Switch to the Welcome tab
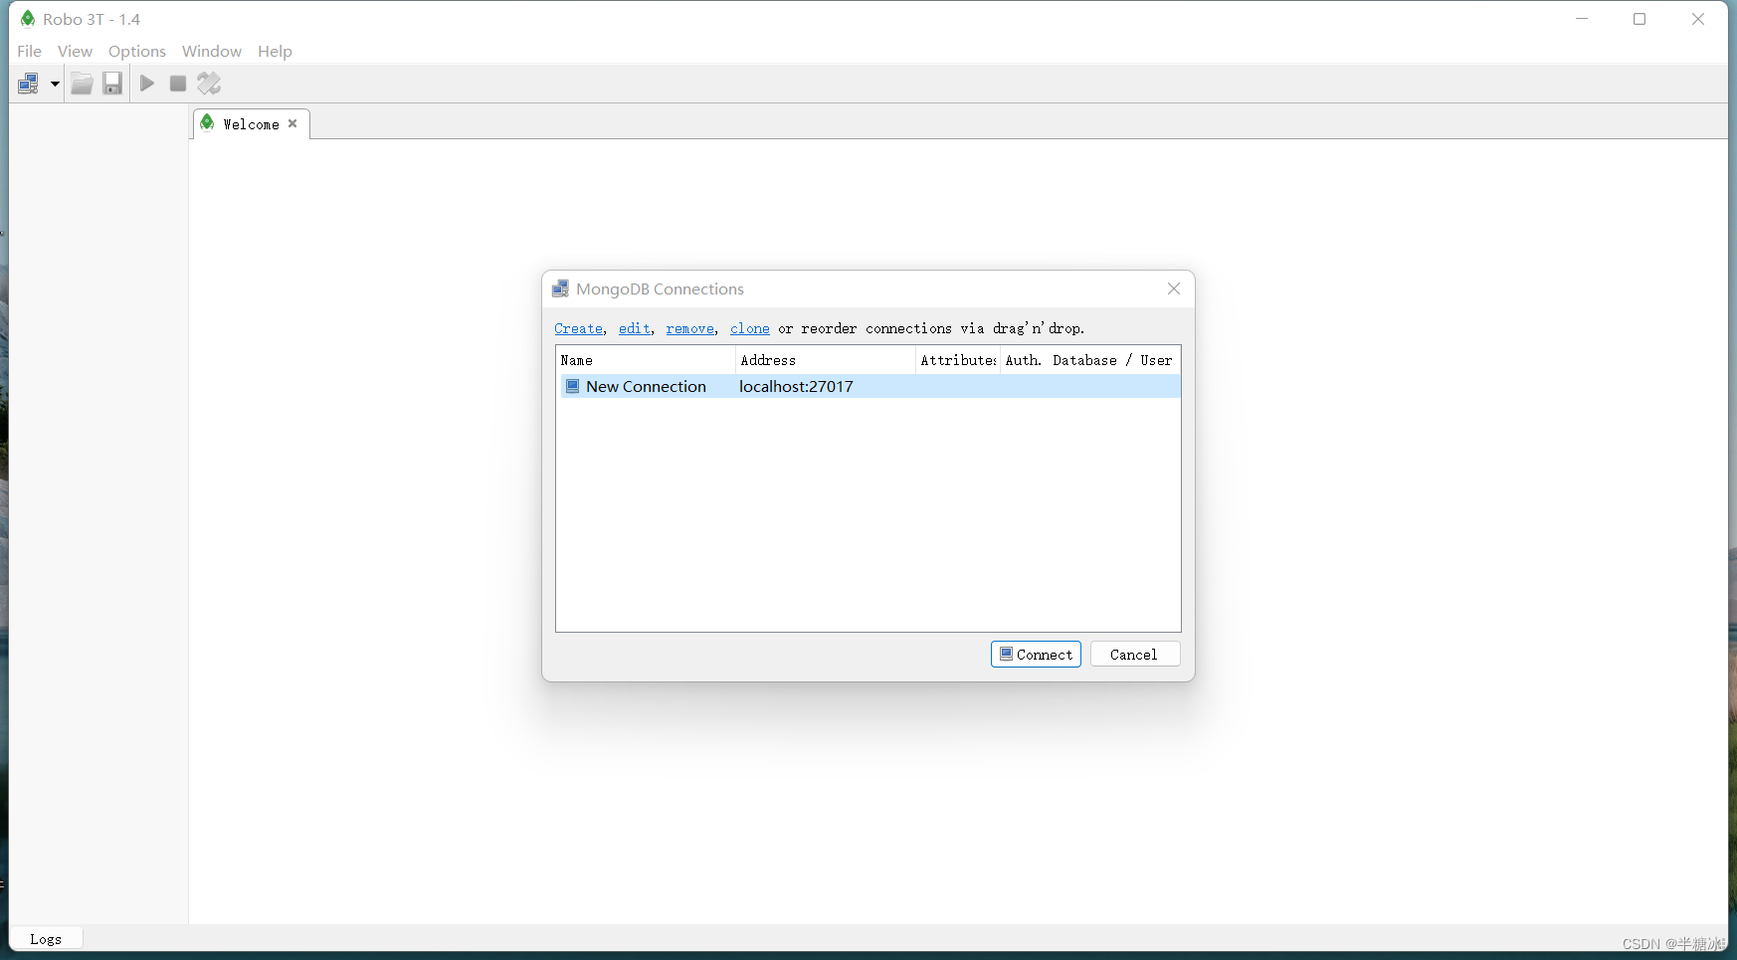This screenshot has width=1737, height=960. click(251, 124)
